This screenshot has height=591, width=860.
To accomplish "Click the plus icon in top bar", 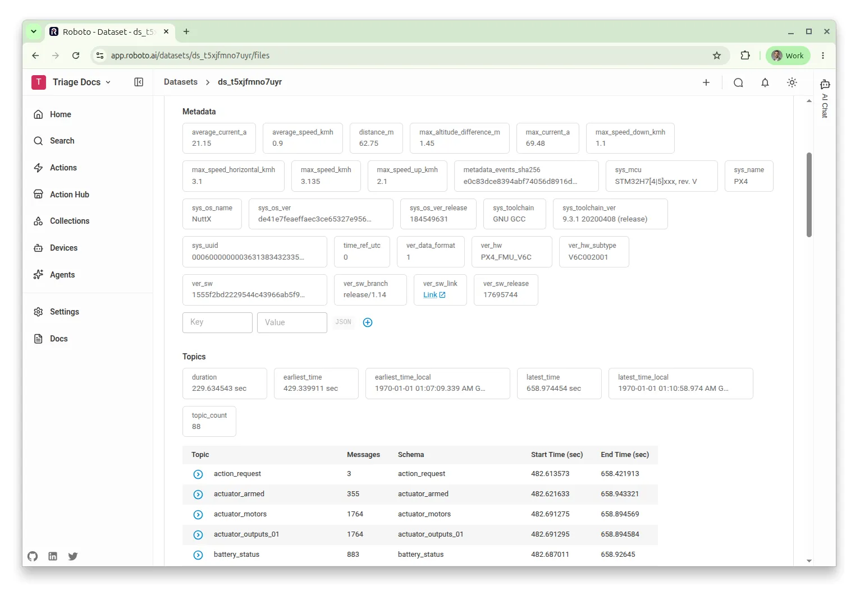I will (x=706, y=82).
